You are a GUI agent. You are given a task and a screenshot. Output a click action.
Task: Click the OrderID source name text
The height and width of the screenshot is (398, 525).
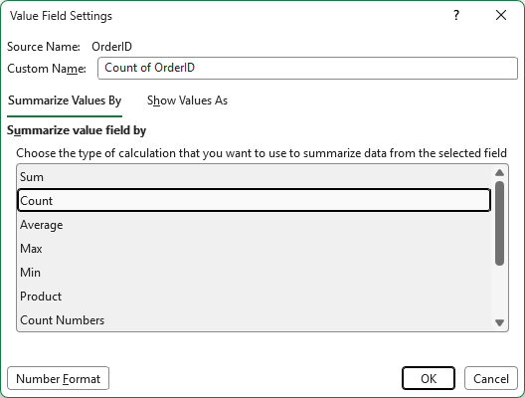coord(111,47)
